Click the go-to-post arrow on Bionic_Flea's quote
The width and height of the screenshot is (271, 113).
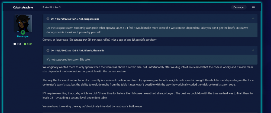click(x=253, y=51)
